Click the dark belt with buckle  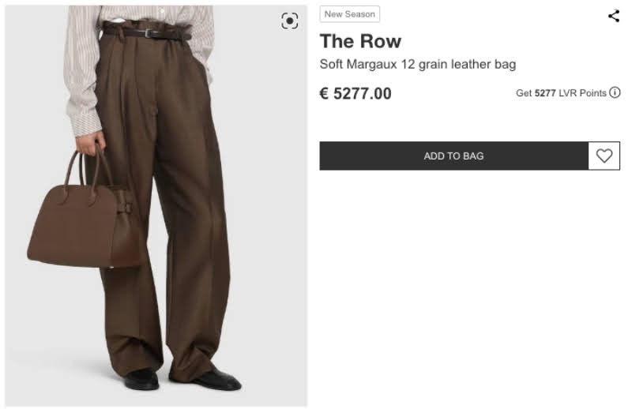(x=145, y=32)
